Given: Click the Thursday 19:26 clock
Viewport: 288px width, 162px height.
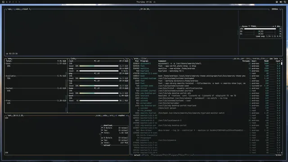Looking at the screenshot, I should (144, 2).
